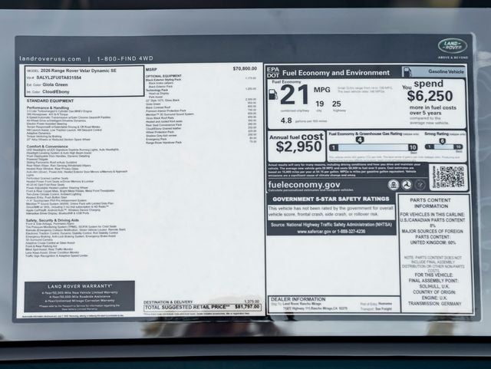Click the Safety, Security & Driving Aids heading
This screenshot has height=369, width=491.
point(52,220)
